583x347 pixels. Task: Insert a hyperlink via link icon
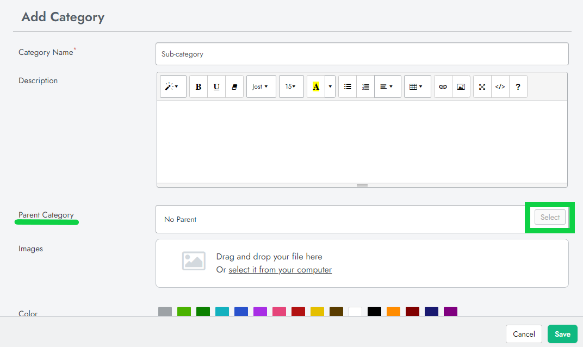pyautogui.click(x=443, y=86)
